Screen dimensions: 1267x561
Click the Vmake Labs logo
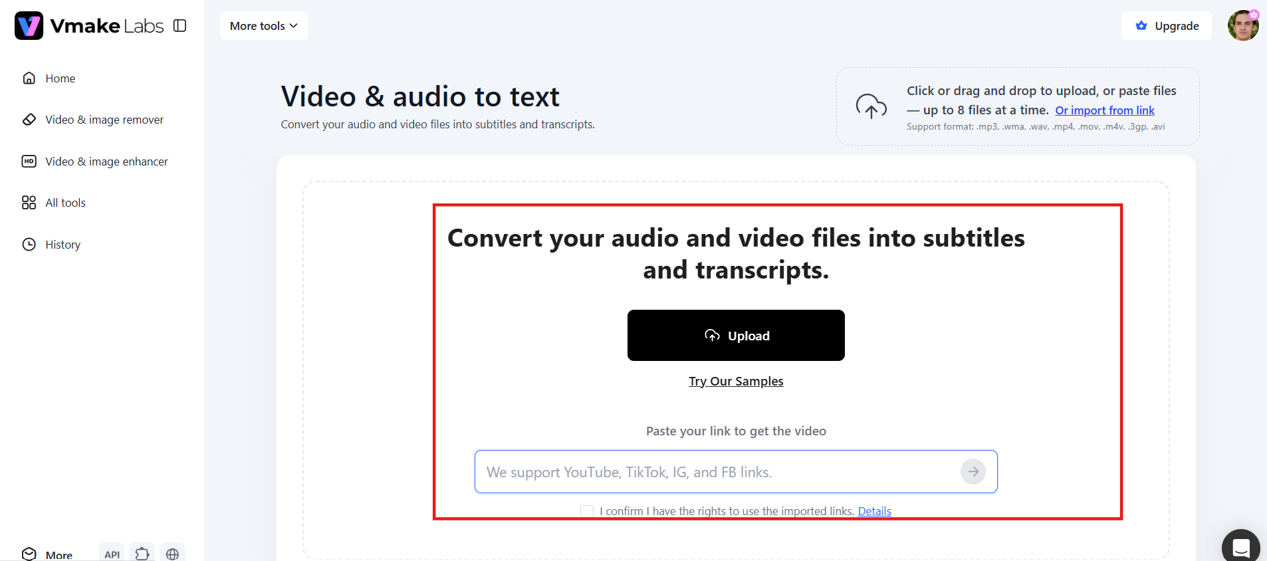click(89, 26)
